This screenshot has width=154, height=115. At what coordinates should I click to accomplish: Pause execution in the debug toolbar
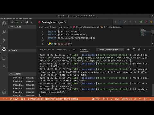119,22
